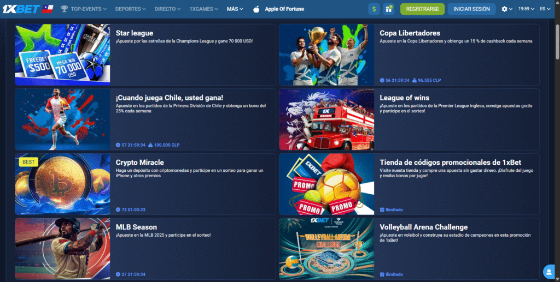Image resolution: width=560 pixels, height=282 pixels.
Task: Open the 19:59 time zone dropdown
Action: point(527,9)
